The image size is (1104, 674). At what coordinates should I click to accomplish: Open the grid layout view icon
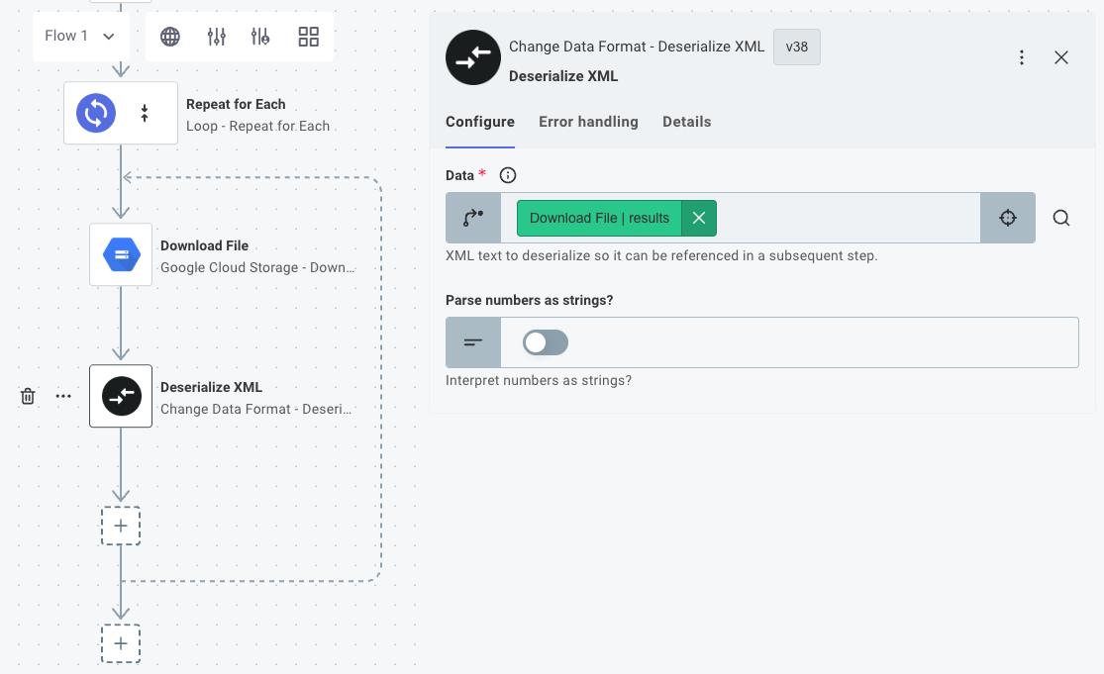click(308, 36)
